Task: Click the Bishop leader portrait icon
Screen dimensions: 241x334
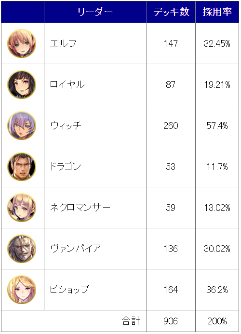Action: (22, 290)
